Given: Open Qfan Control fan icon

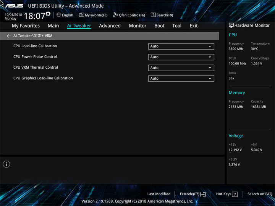Looking at the screenshot, I should (x=116, y=15).
